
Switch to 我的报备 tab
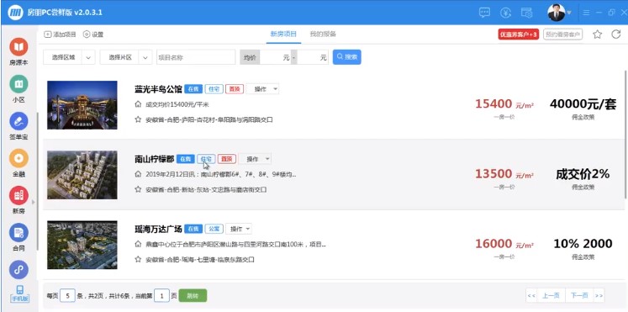tap(323, 34)
